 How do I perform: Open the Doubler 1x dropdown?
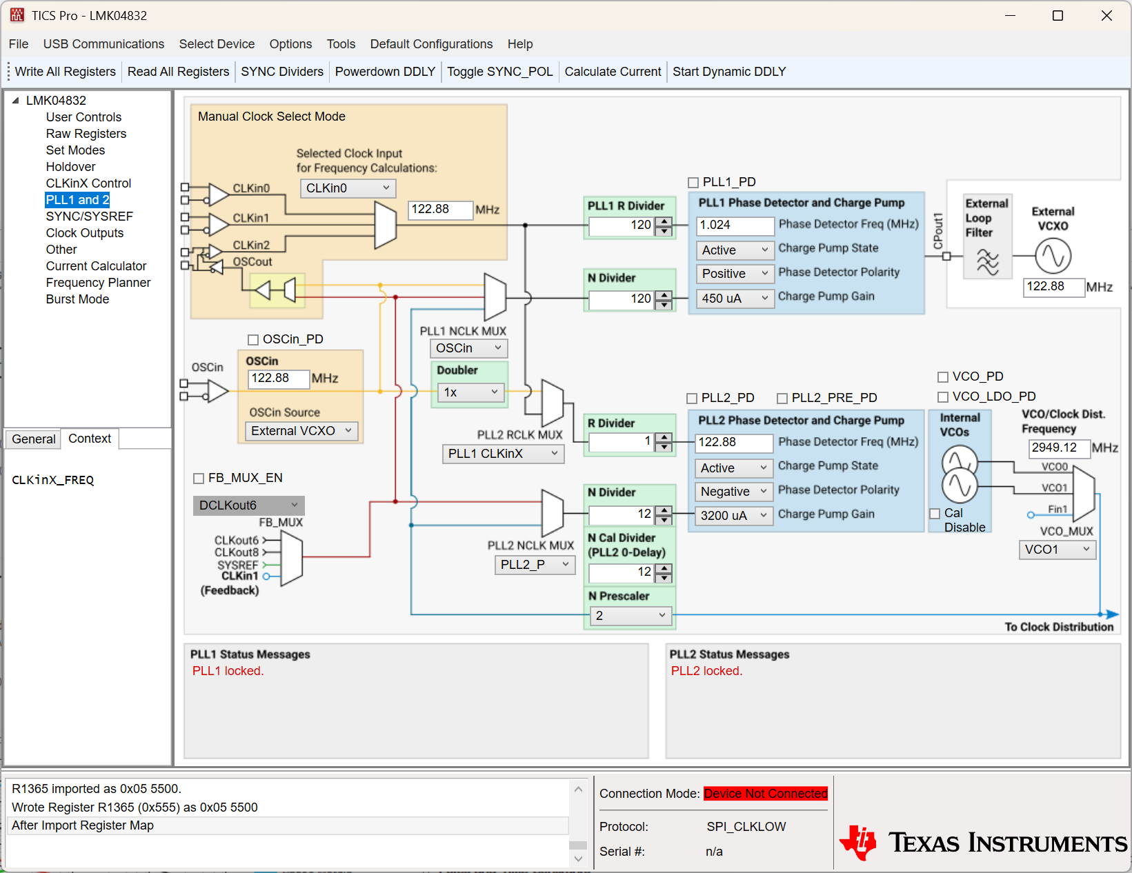[x=471, y=392]
